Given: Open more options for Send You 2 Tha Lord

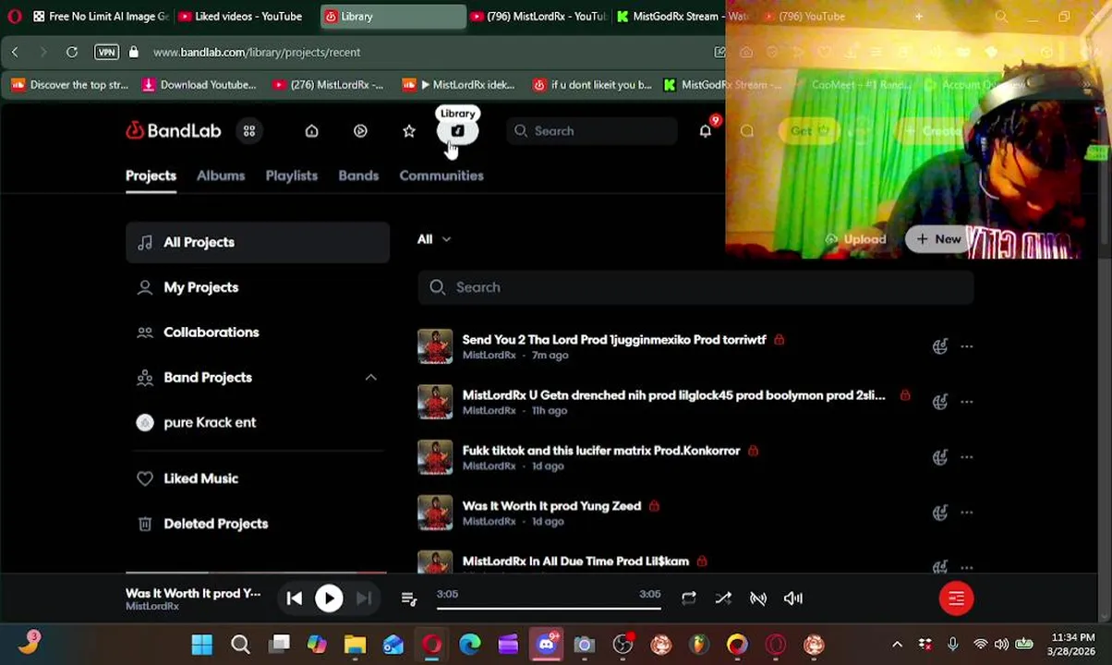Looking at the screenshot, I should click(x=966, y=346).
